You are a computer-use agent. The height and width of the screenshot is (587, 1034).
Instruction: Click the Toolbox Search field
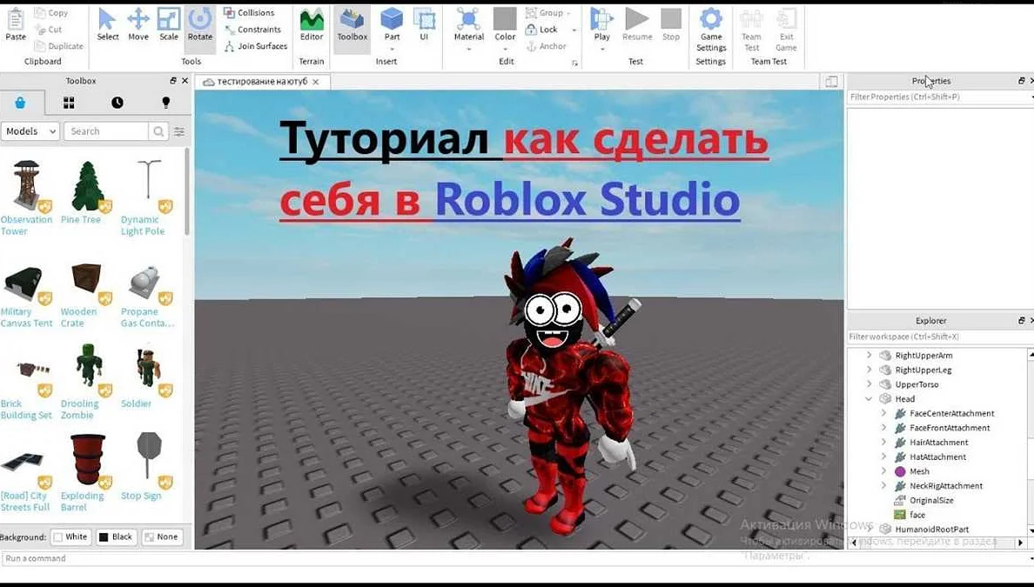(106, 131)
